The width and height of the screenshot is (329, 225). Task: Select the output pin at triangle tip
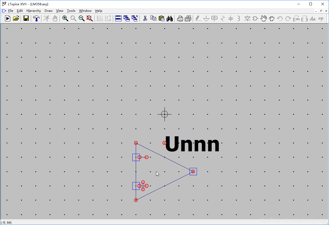click(193, 172)
